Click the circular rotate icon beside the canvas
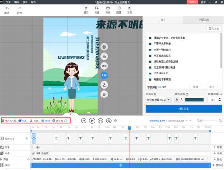The height and width of the screenshot is (170, 224). [x=104, y=47]
